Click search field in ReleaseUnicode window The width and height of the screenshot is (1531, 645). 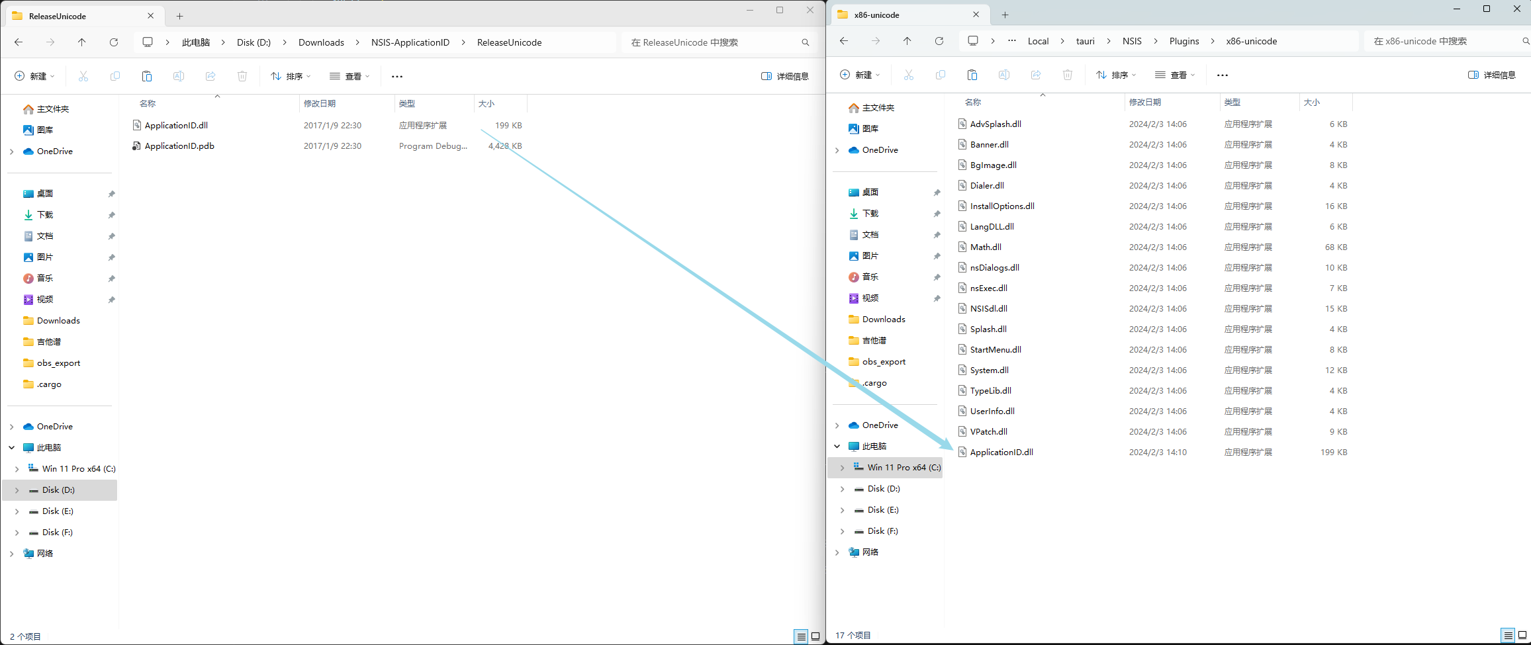[718, 42]
